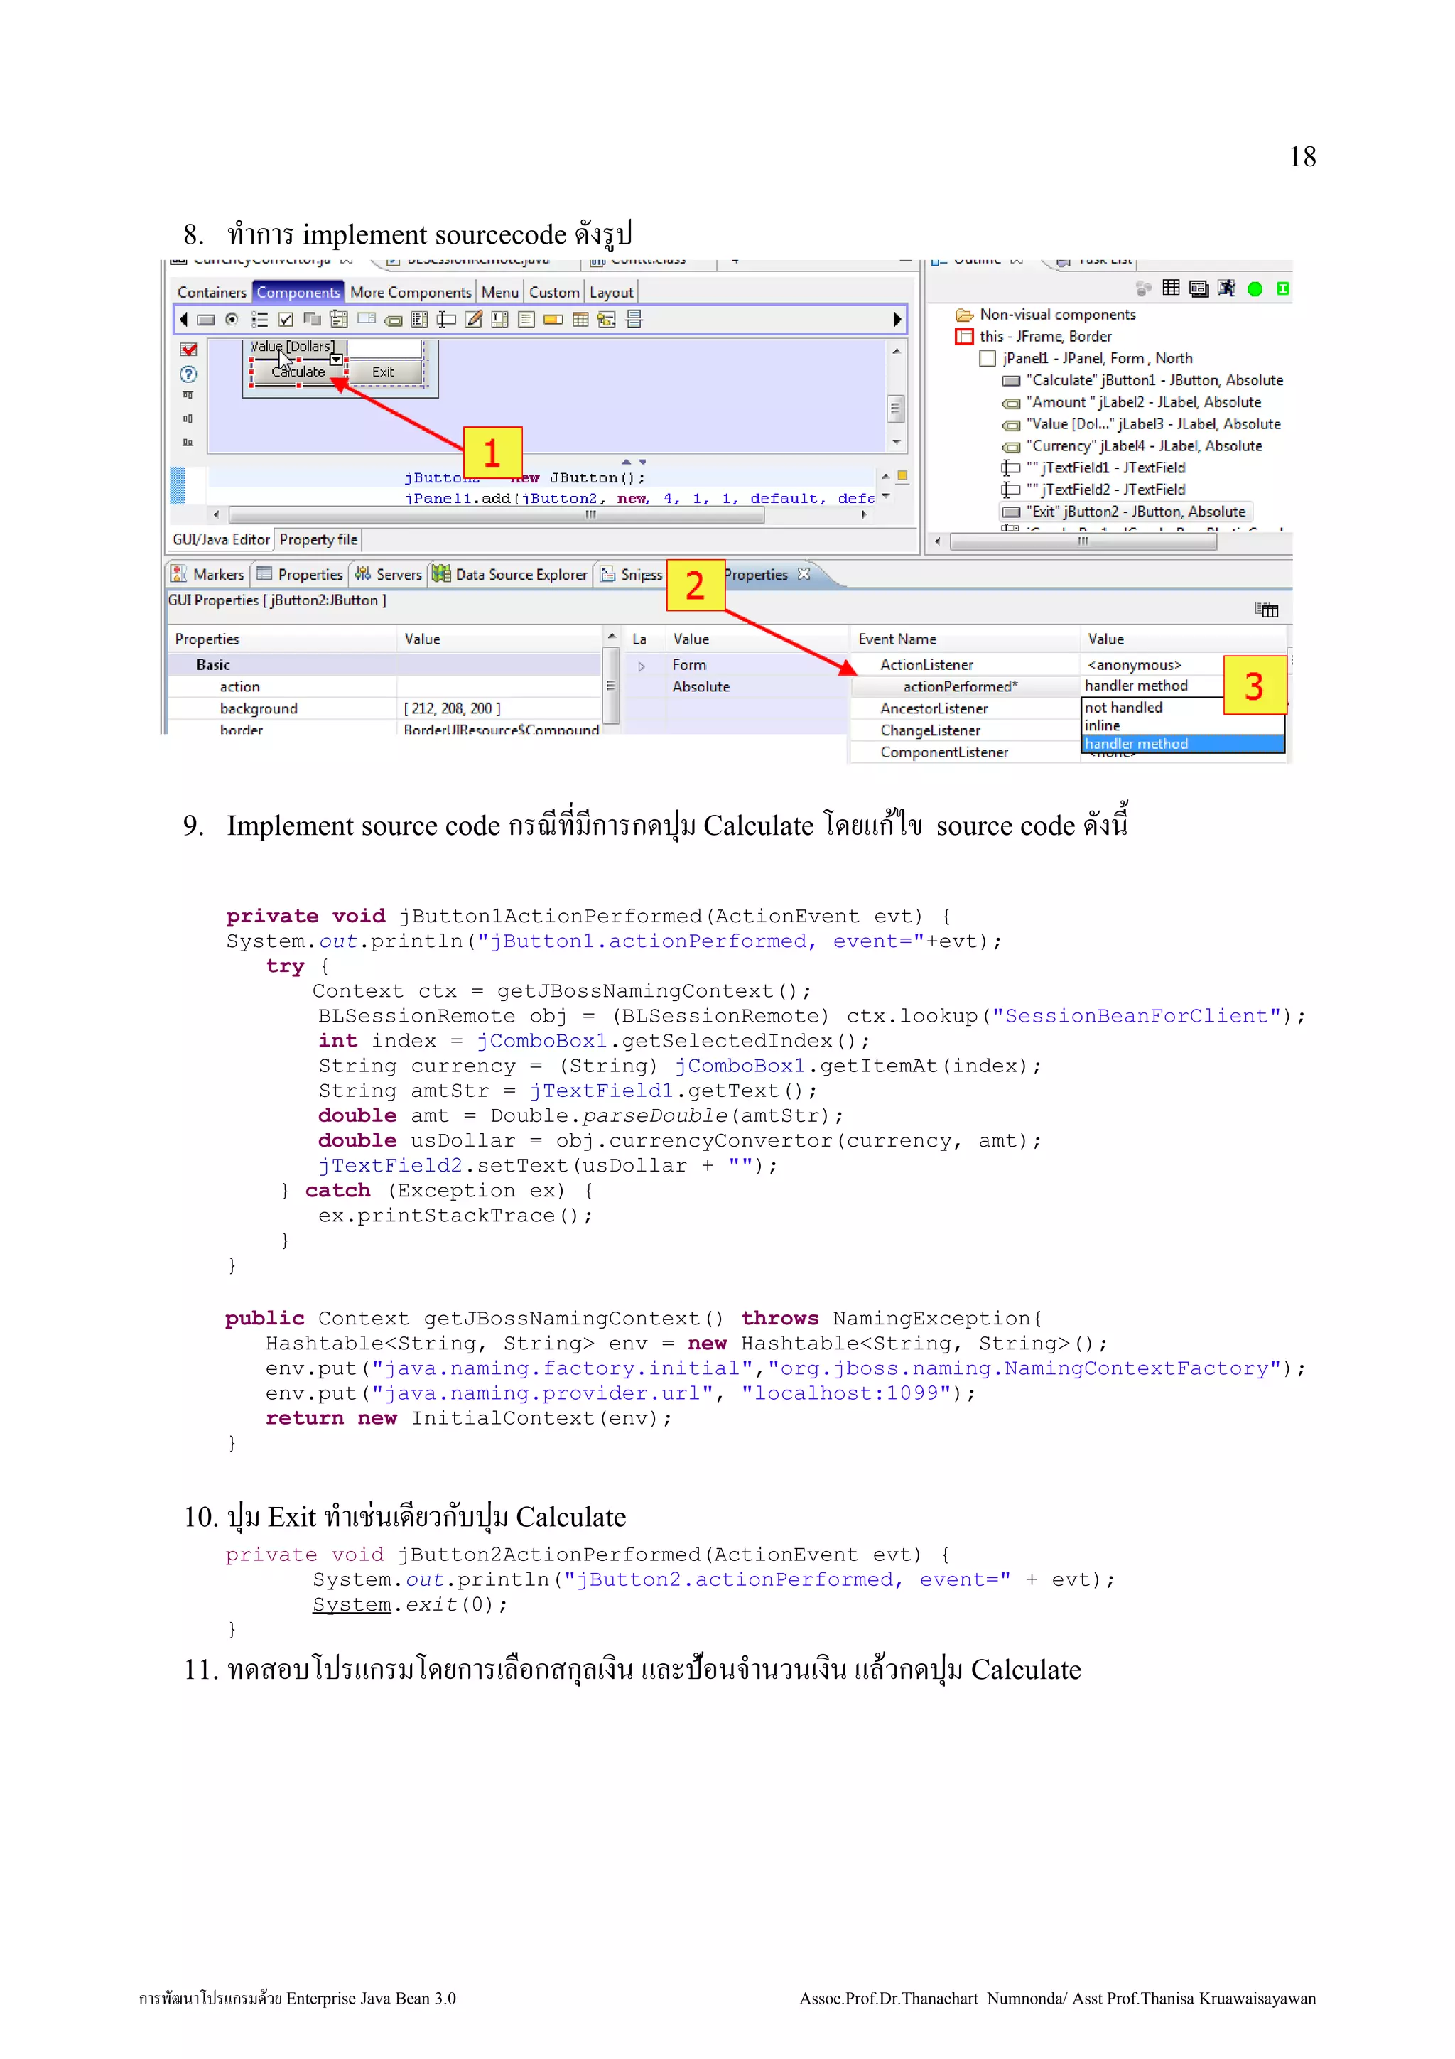This screenshot has width=1455, height=2059.
Task: Choose 'handler method' highlighted dropdown option
Action: [1182, 743]
